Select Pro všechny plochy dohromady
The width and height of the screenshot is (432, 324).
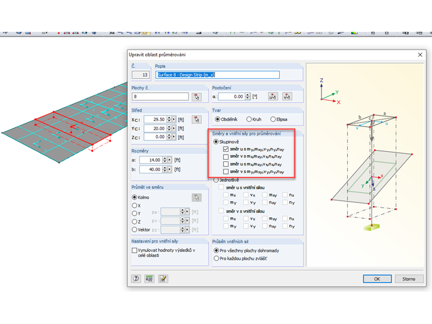click(x=216, y=251)
